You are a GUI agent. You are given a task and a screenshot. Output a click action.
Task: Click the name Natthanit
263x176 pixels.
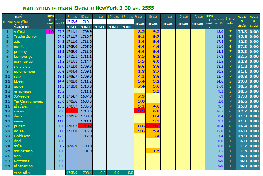pyautogui.click(x=21, y=161)
